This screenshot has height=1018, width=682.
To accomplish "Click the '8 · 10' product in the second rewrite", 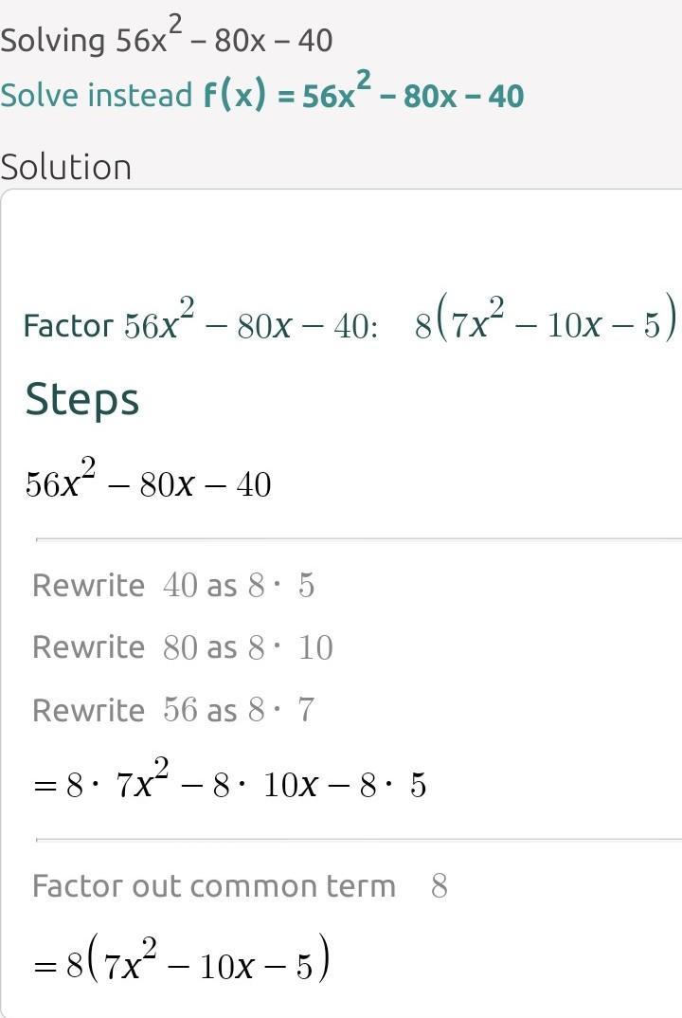I will (290, 648).
